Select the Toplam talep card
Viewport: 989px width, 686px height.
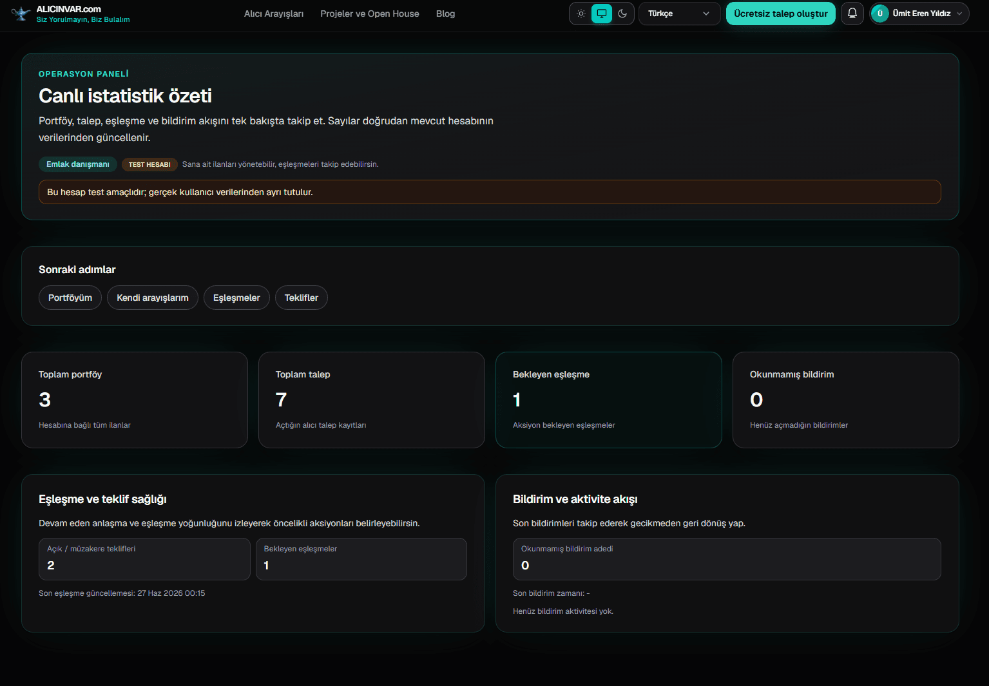[372, 400]
